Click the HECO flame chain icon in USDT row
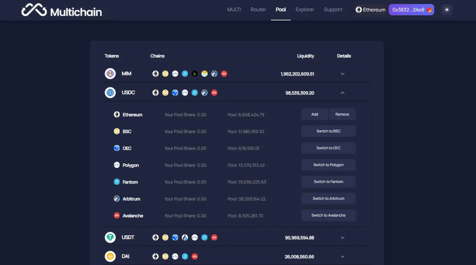Image resolution: width=476 pixels, height=265 pixels. click(185, 237)
